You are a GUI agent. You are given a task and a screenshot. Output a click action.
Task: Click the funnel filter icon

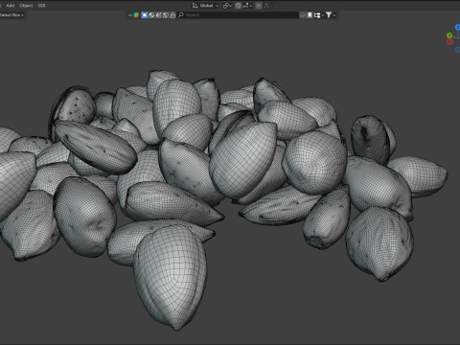click(x=329, y=15)
